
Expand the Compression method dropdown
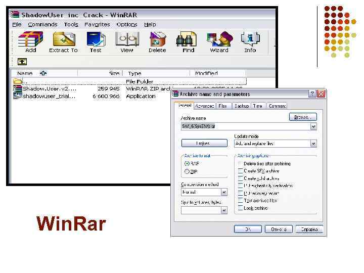click(x=224, y=192)
